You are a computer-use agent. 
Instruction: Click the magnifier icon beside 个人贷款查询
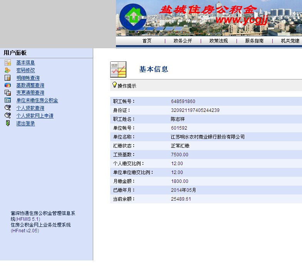click(x=8, y=108)
